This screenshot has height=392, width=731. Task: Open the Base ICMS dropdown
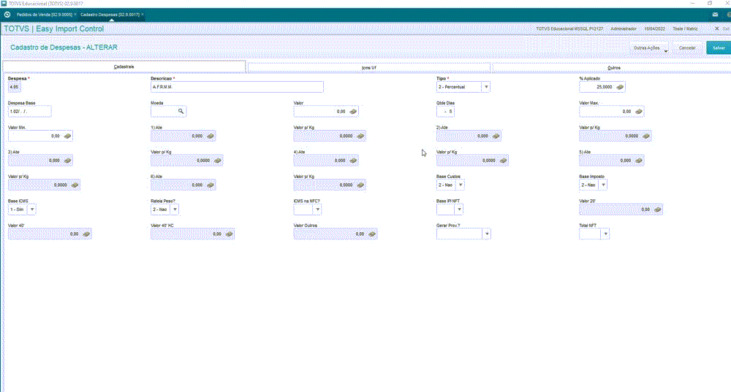coord(32,210)
